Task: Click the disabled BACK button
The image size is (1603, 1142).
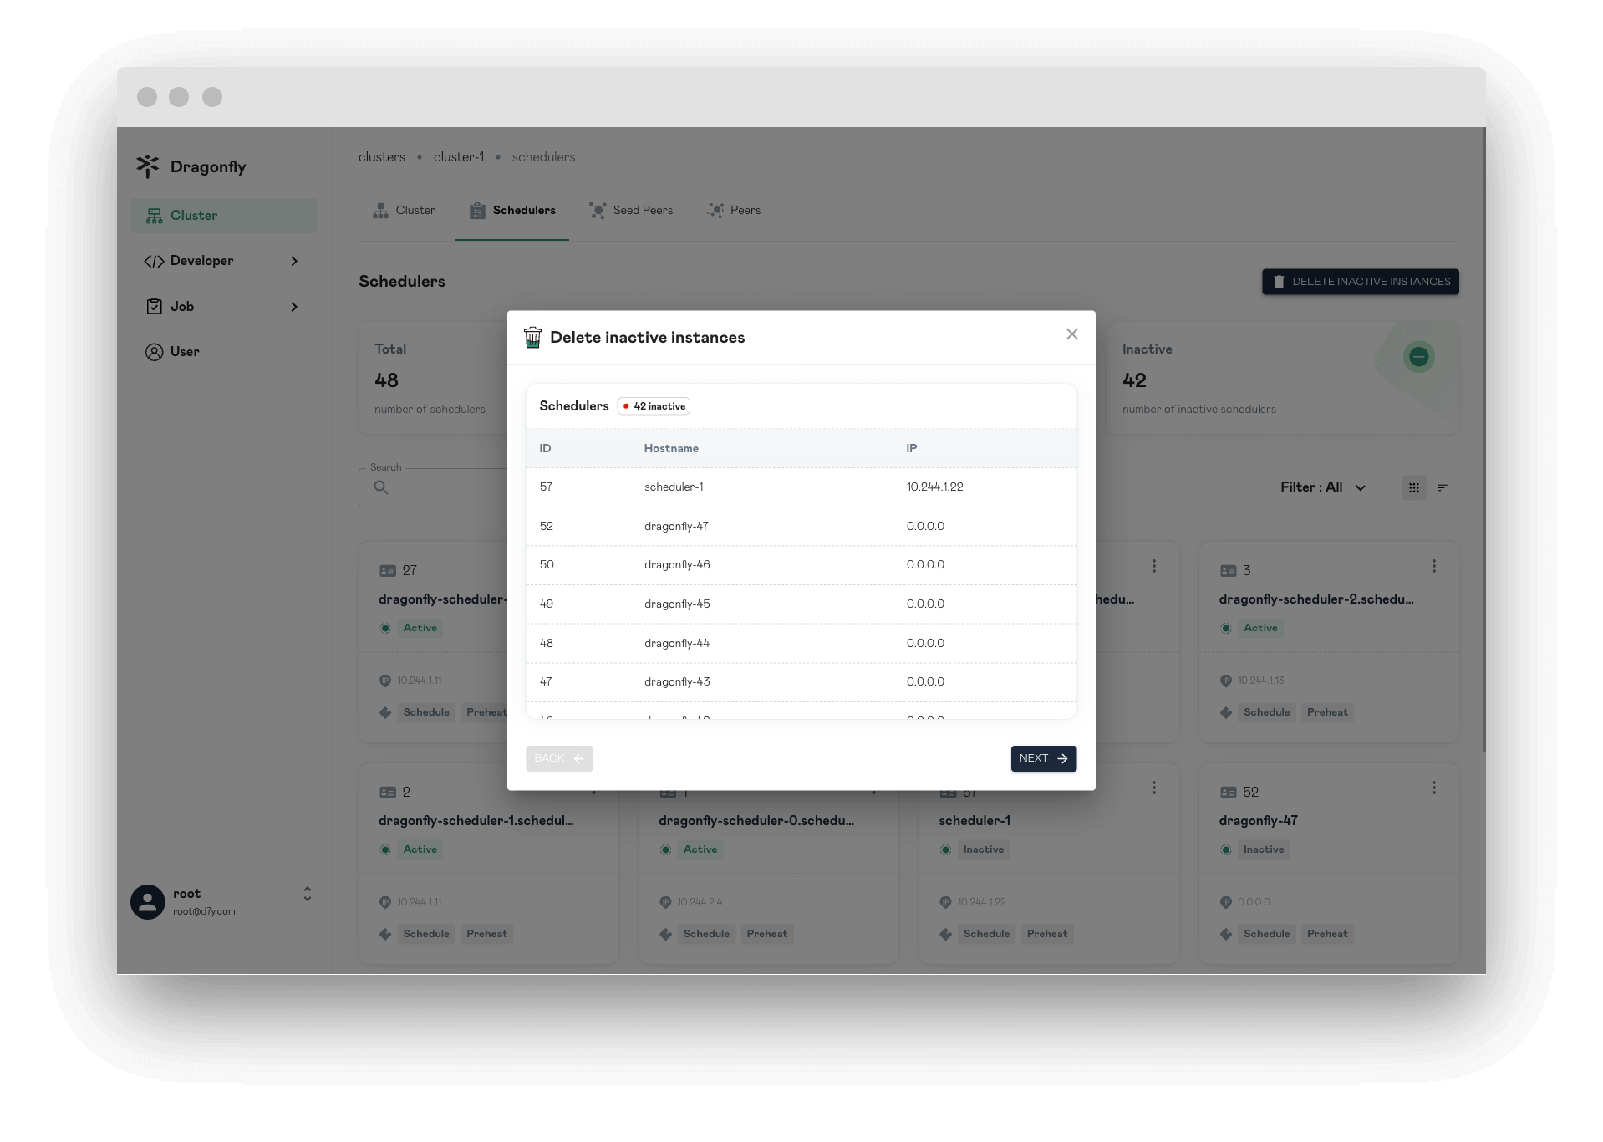Action: pos(559,758)
